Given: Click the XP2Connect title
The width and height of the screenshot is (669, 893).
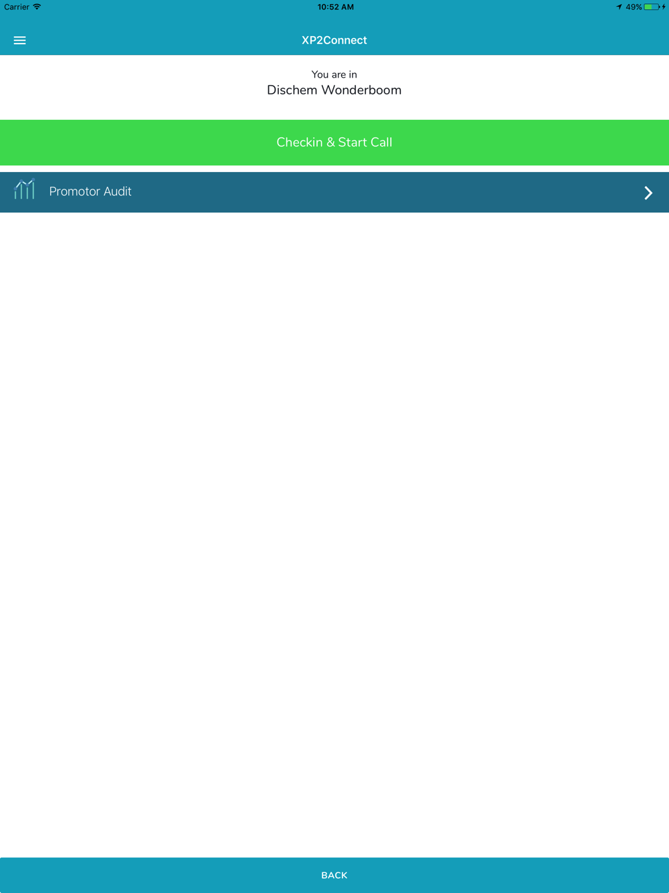Looking at the screenshot, I should [334, 40].
